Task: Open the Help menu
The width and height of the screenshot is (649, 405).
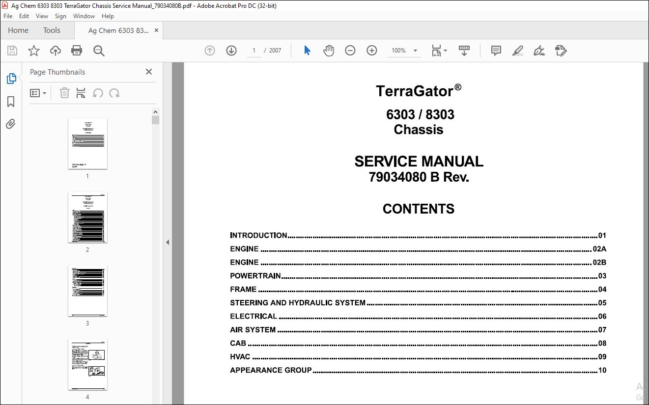Action: [108, 16]
